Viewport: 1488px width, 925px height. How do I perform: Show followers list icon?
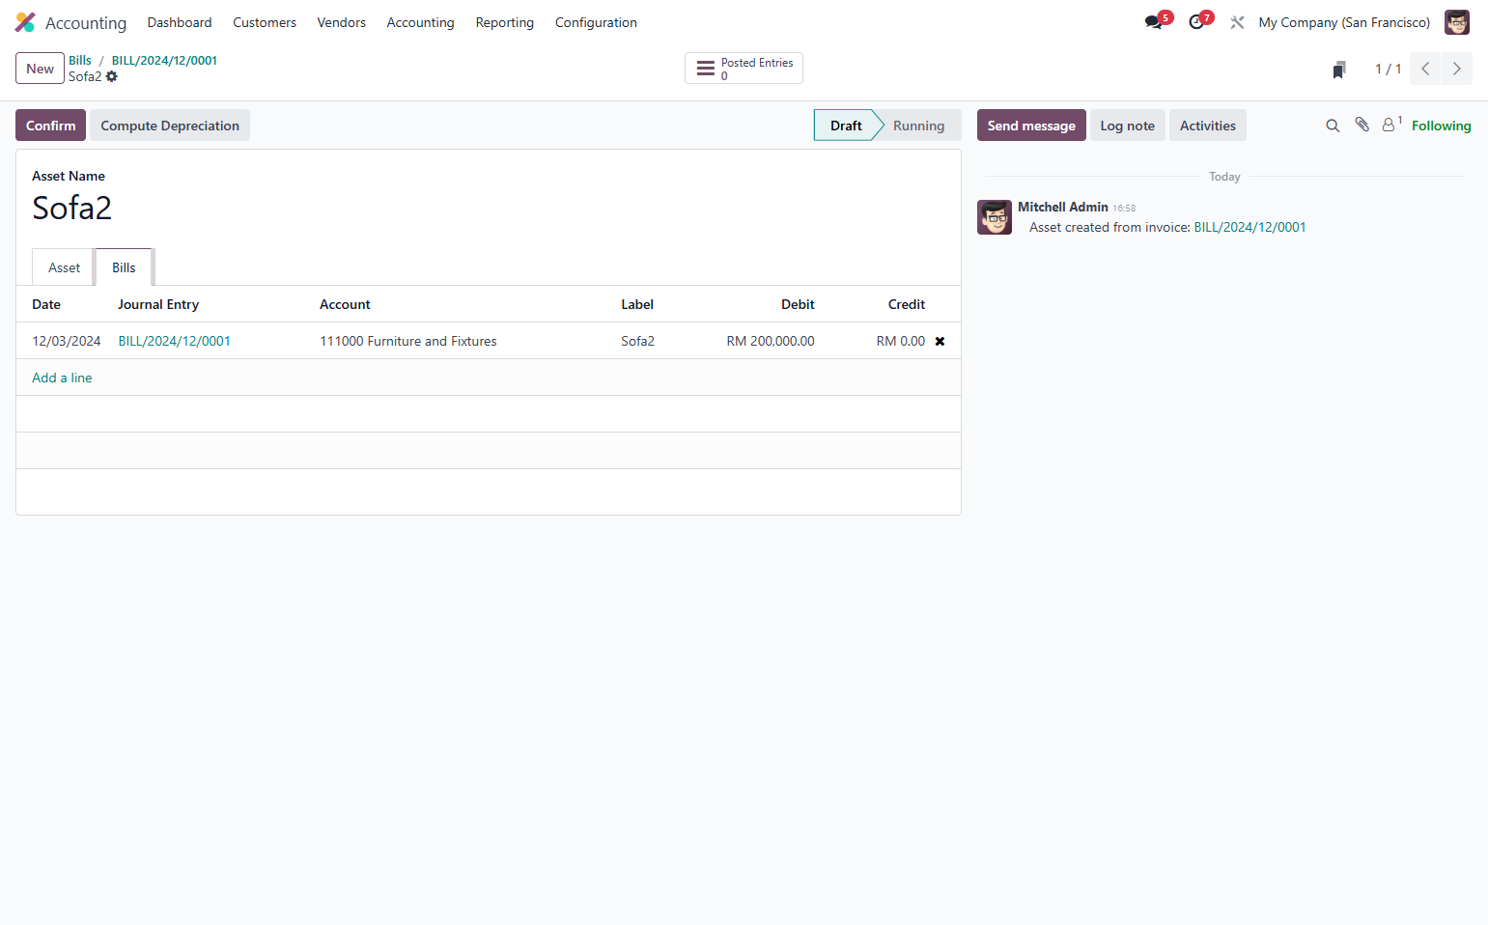coord(1391,125)
